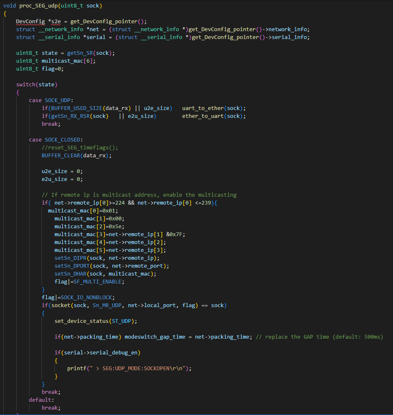Image resolution: width=393 pixels, height=415 pixels.
Task: Click the flag=0 declaration
Action: tap(52, 69)
